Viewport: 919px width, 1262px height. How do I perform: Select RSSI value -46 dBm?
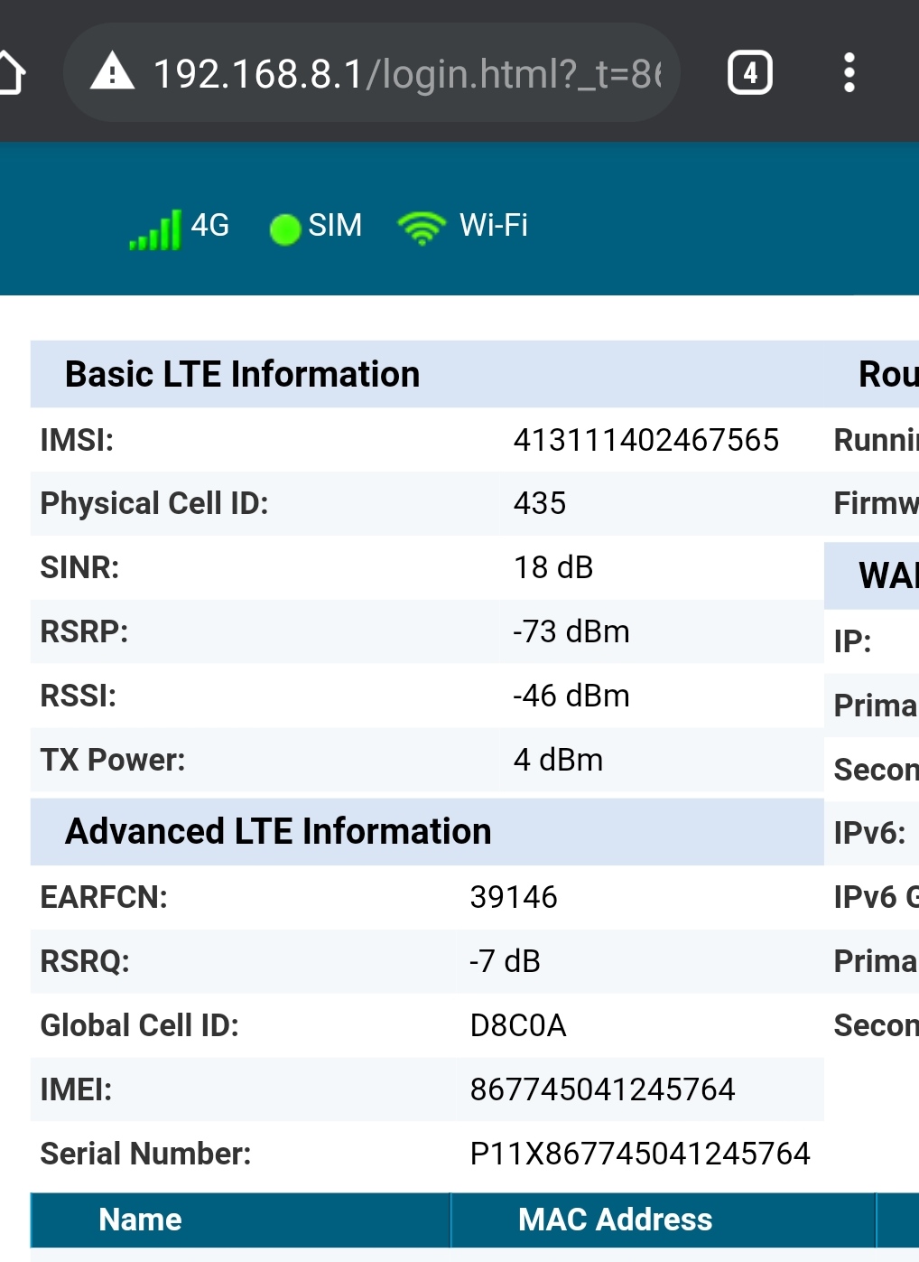571,696
